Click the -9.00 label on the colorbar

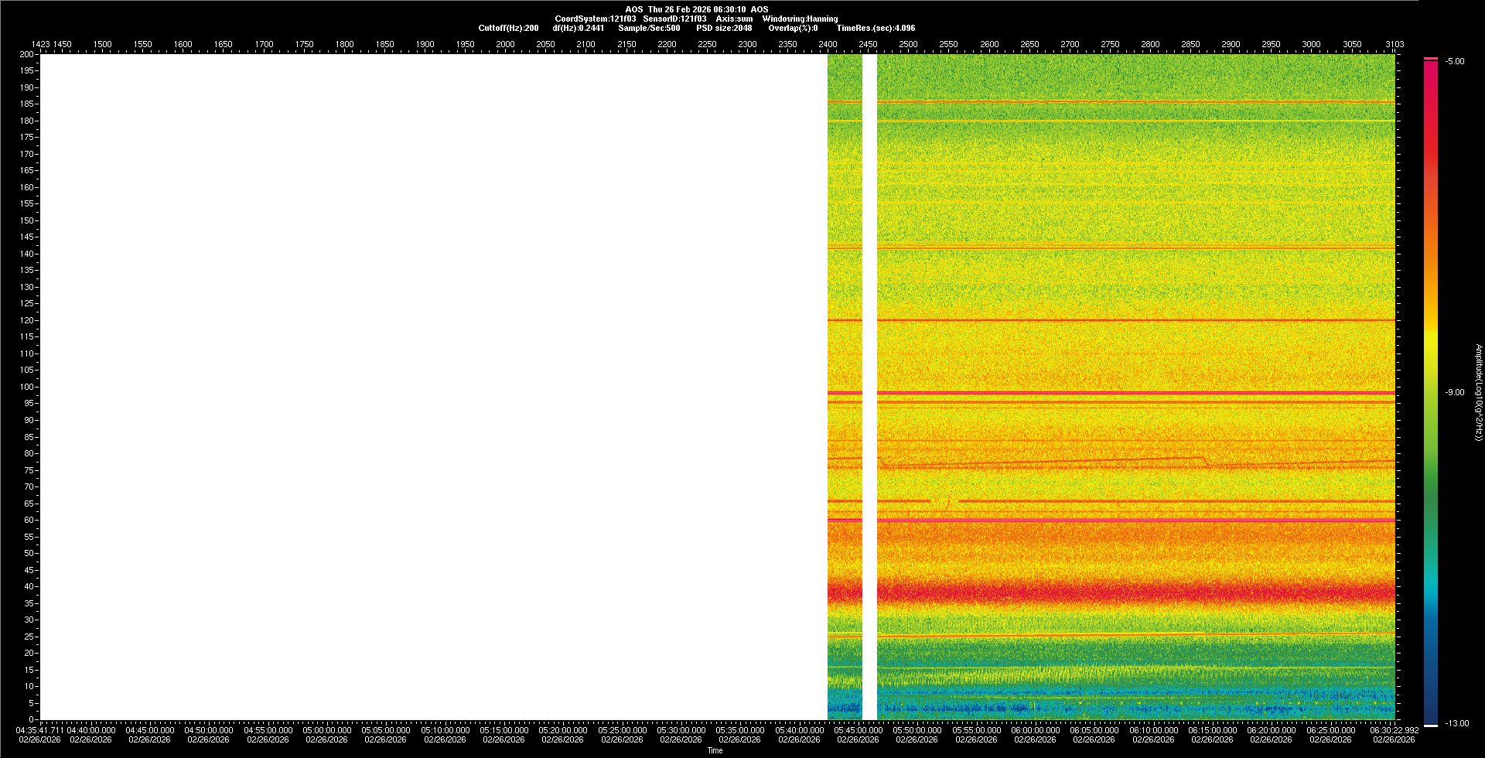click(x=1455, y=393)
